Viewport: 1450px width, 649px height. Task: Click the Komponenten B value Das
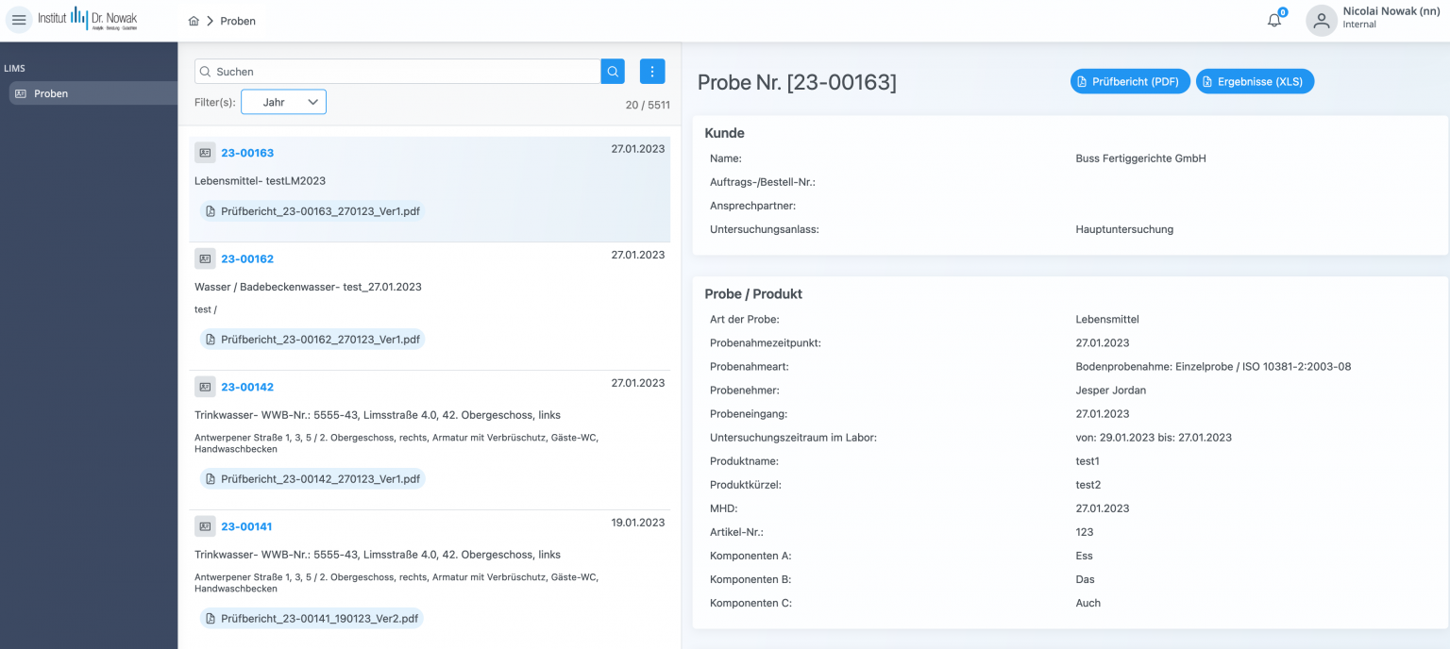(x=1085, y=579)
